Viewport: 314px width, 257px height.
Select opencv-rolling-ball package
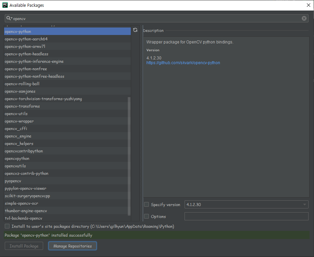67,84
